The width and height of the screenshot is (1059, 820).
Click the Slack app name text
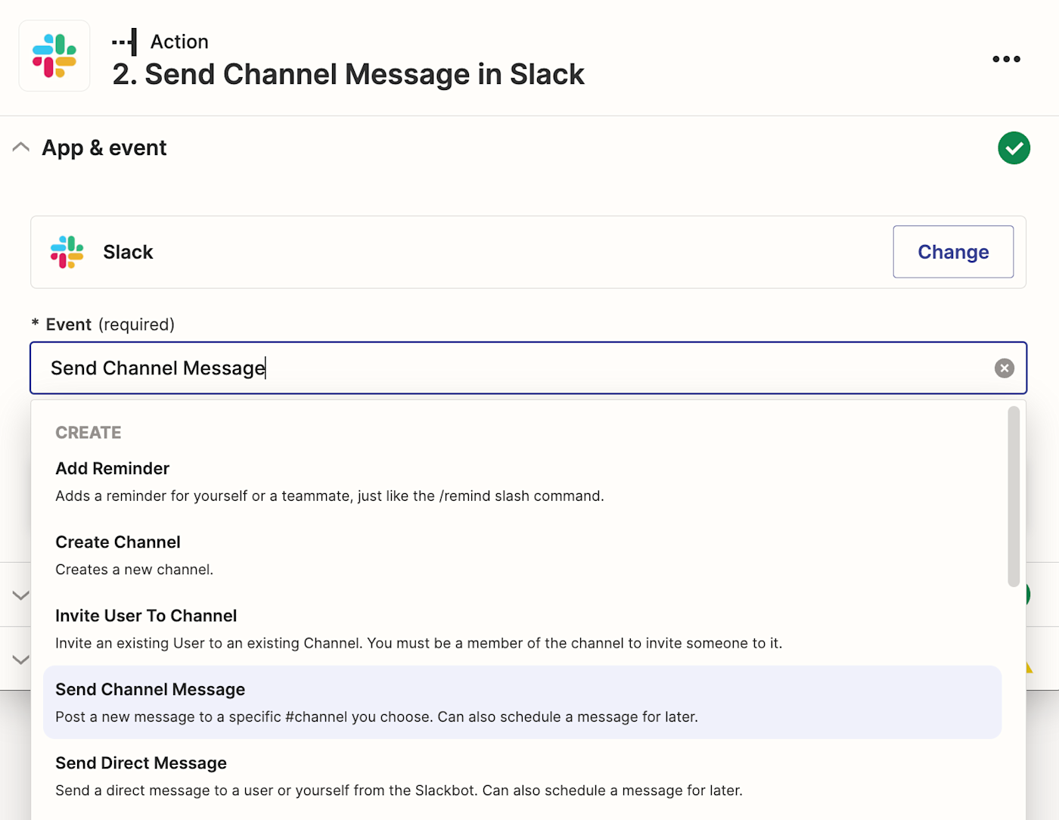coord(128,252)
